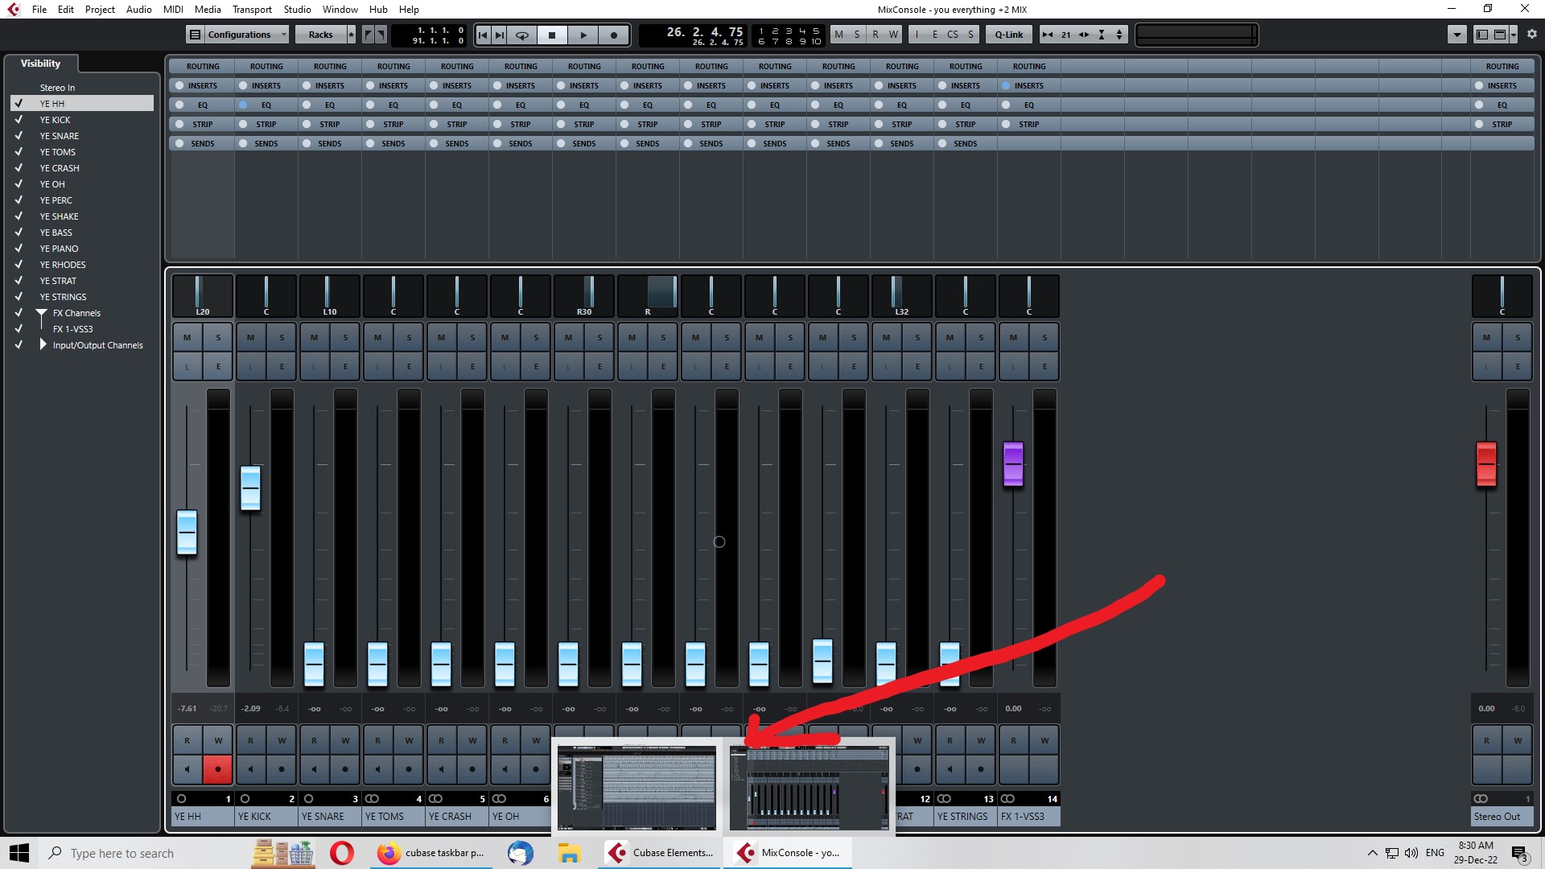The height and width of the screenshot is (869, 1545).
Task: Expand INSERTS rack on first channel
Action: click(203, 85)
